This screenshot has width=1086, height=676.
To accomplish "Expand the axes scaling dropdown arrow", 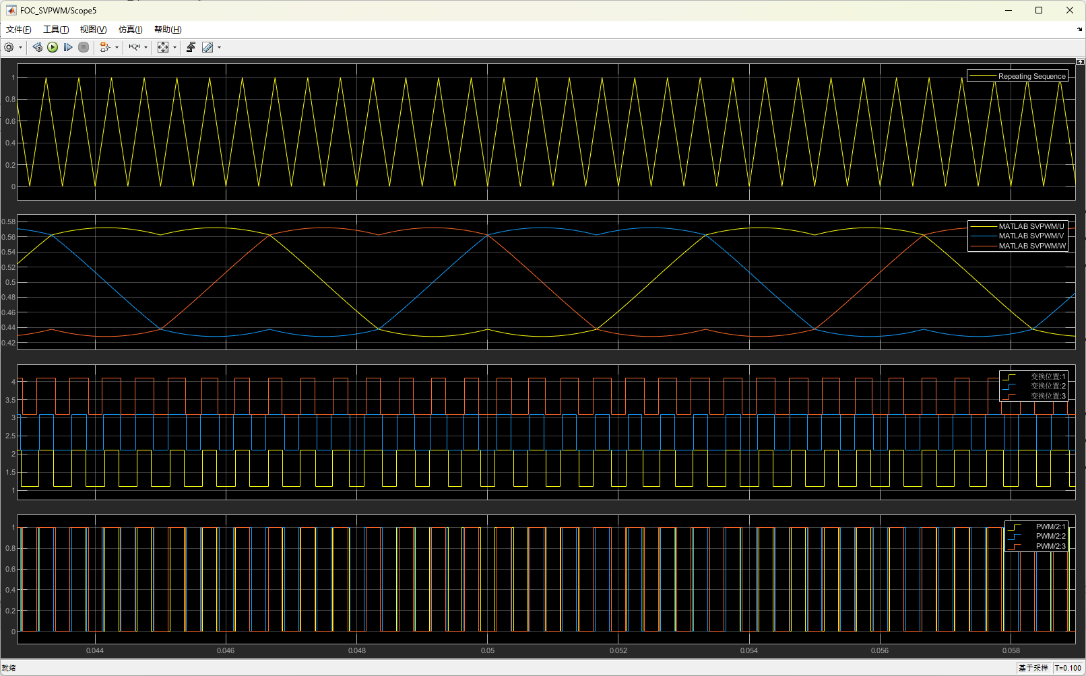I will tap(175, 47).
